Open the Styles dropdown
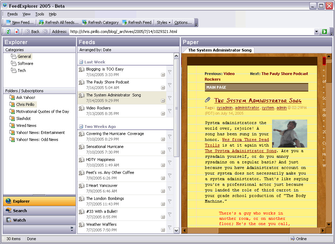335x244 pixels. (x=163, y=22)
